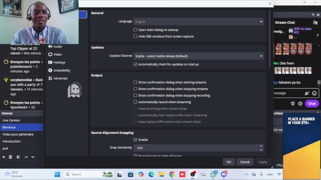Move scene down with arrow icon
The width and height of the screenshot is (321, 180).
33,157
